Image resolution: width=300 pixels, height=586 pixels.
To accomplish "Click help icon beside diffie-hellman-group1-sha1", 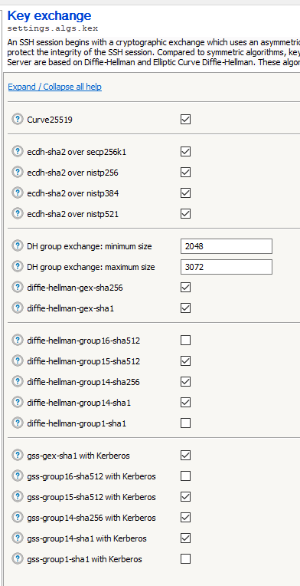I will click(x=17, y=423).
